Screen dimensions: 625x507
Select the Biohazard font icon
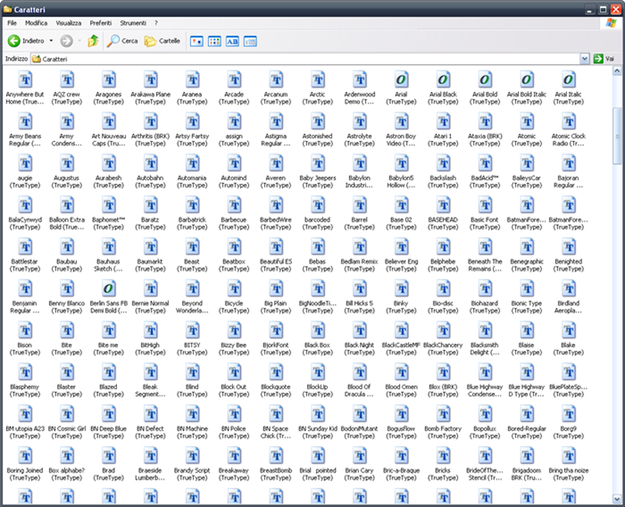(x=485, y=288)
